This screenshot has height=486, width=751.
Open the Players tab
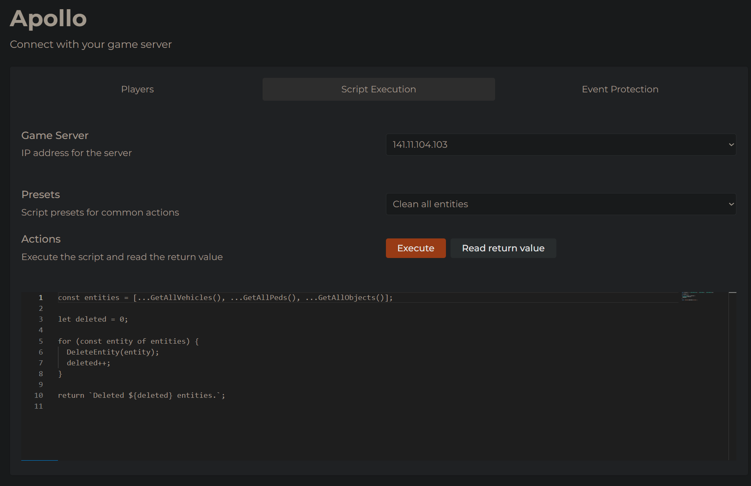pos(137,89)
